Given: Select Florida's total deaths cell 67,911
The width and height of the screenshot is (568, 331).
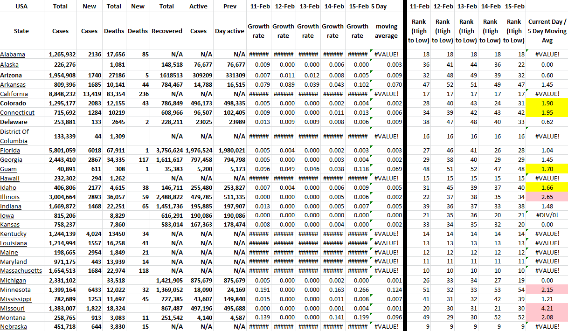Looking at the screenshot, I should 114,151.
